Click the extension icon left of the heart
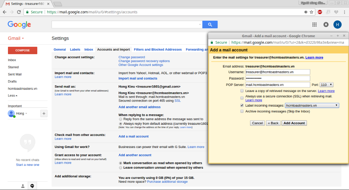Viewport: 349px width, 190px height. click(328, 12)
